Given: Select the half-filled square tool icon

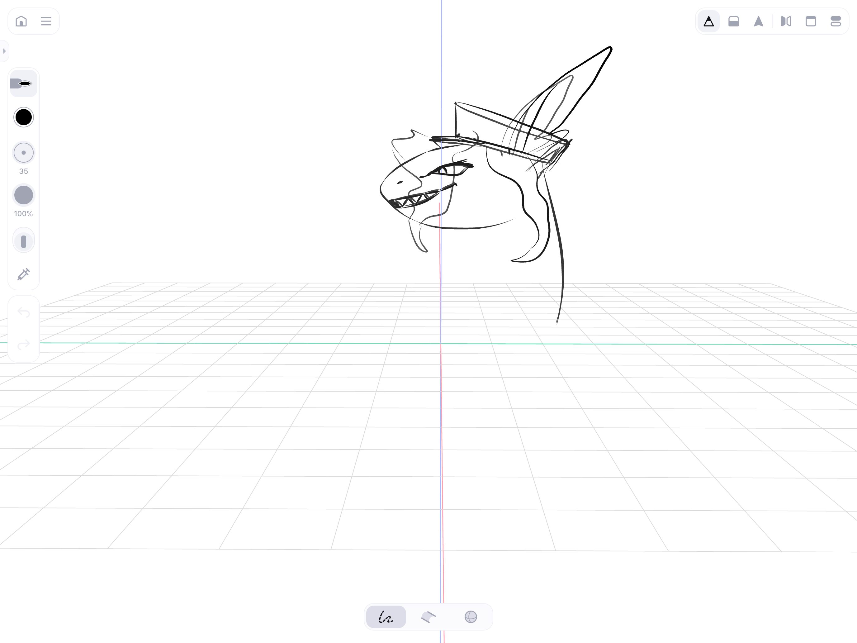Looking at the screenshot, I should tap(733, 21).
